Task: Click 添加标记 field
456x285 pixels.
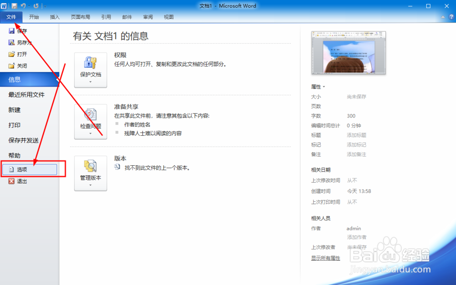Action: coord(357,145)
